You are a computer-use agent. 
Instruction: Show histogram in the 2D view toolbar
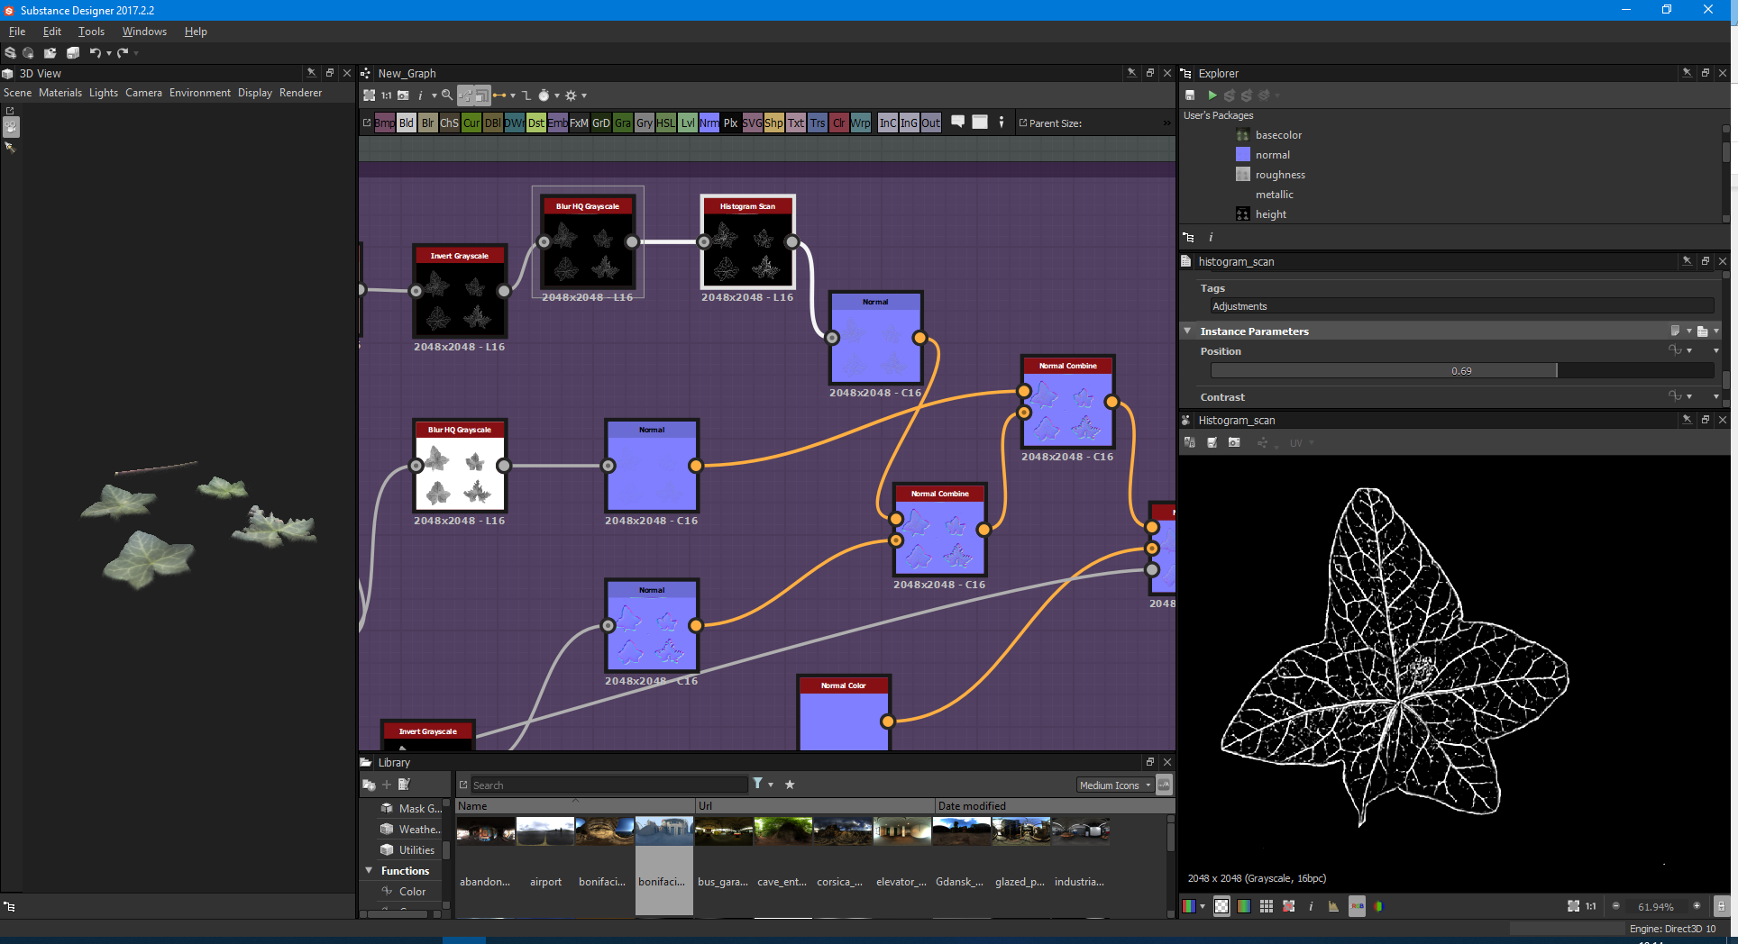[1333, 906]
